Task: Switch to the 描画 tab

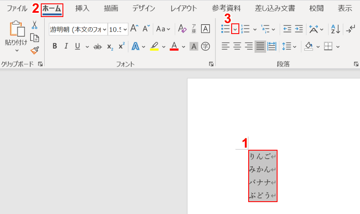Action: click(111, 9)
